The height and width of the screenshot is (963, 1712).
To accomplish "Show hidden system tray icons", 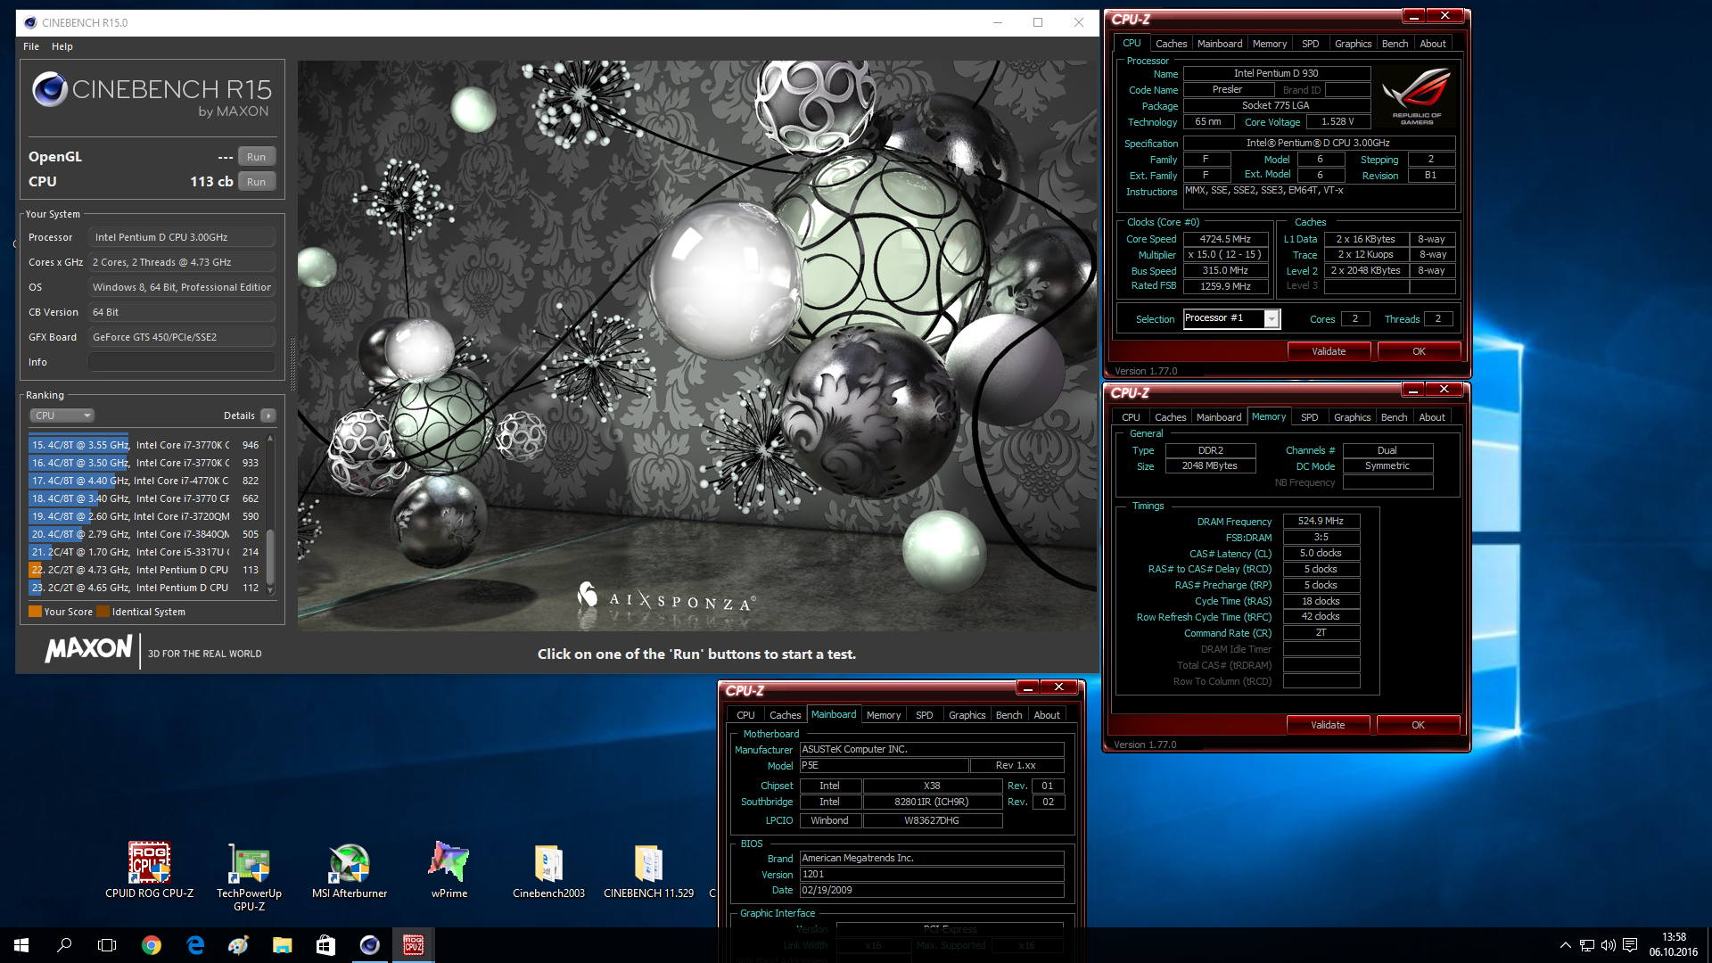I will point(1565,945).
